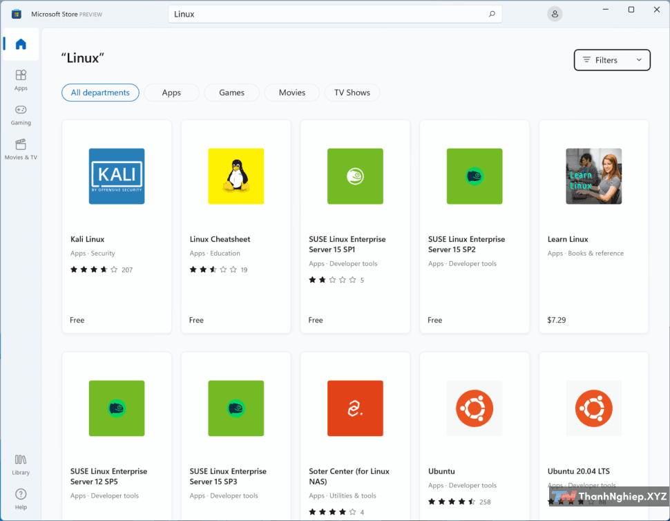This screenshot has height=521, width=670.
Task: Click SUSE 15 SP1 star rating 5
Action: point(336,280)
